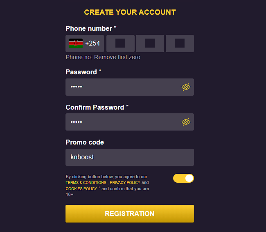Click the Confirm Password label

click(x=95, y=107)
